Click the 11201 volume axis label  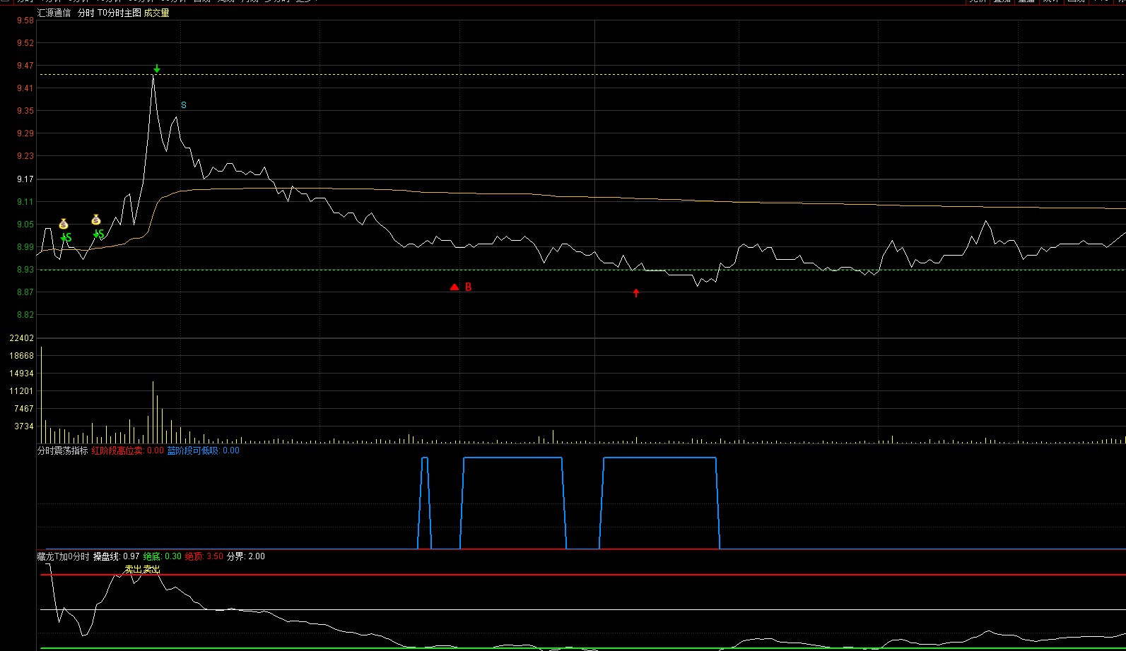point(22,391)
